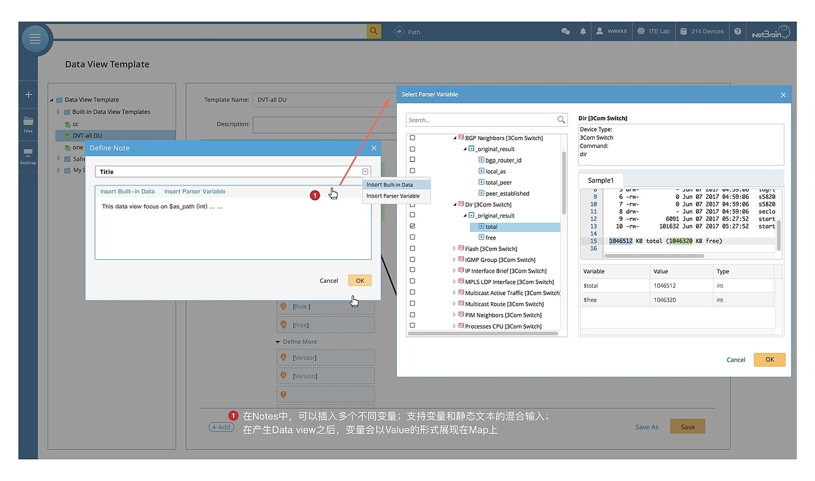
Task: Choose Insert Parser Variable from the context menu
Action: (x=395, y=196)
